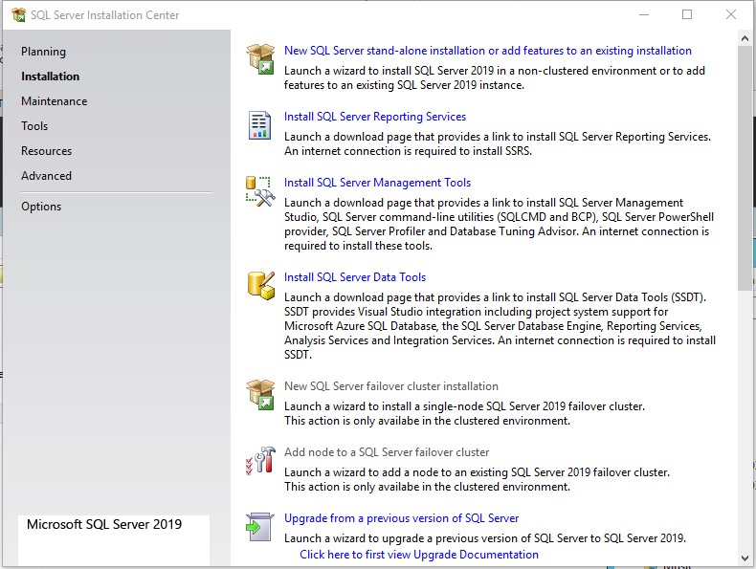The image size is (756, 569).
Task: Open the Options section
Action: (41, 207)
